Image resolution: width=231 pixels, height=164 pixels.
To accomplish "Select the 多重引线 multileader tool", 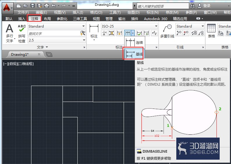I will pos(167,31).
